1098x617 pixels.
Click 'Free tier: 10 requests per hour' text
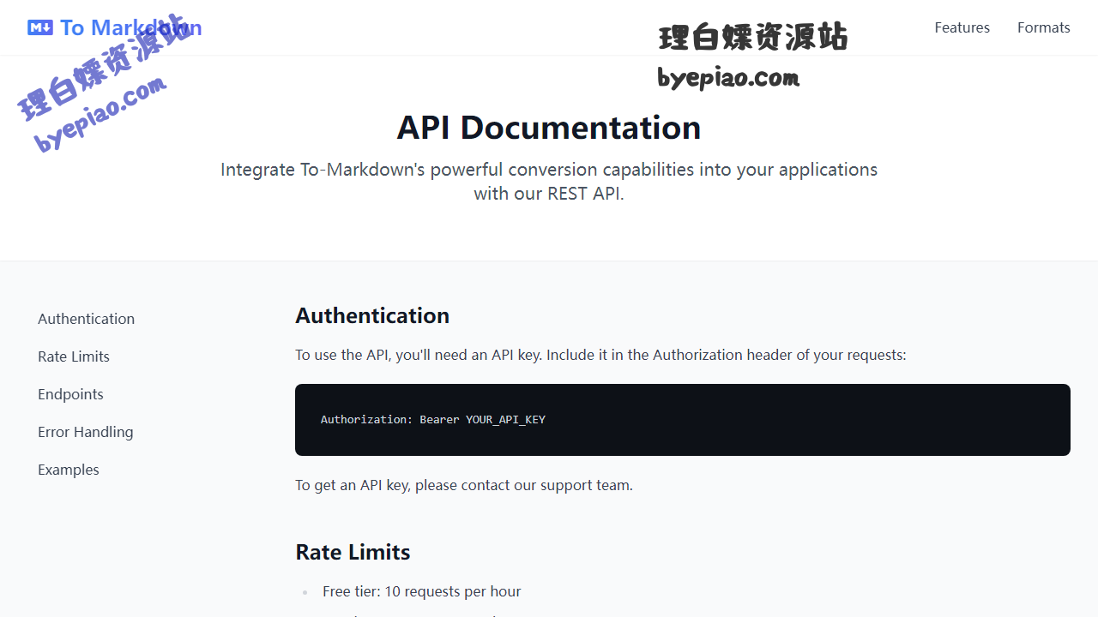(x=421, y=591)
